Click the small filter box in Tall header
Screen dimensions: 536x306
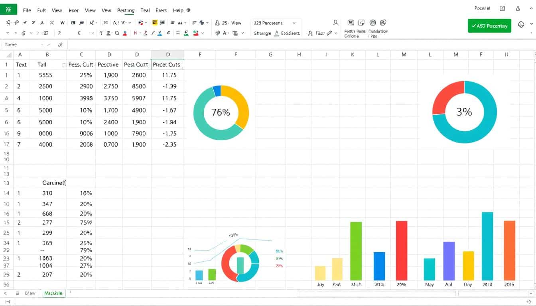point(65,65)
